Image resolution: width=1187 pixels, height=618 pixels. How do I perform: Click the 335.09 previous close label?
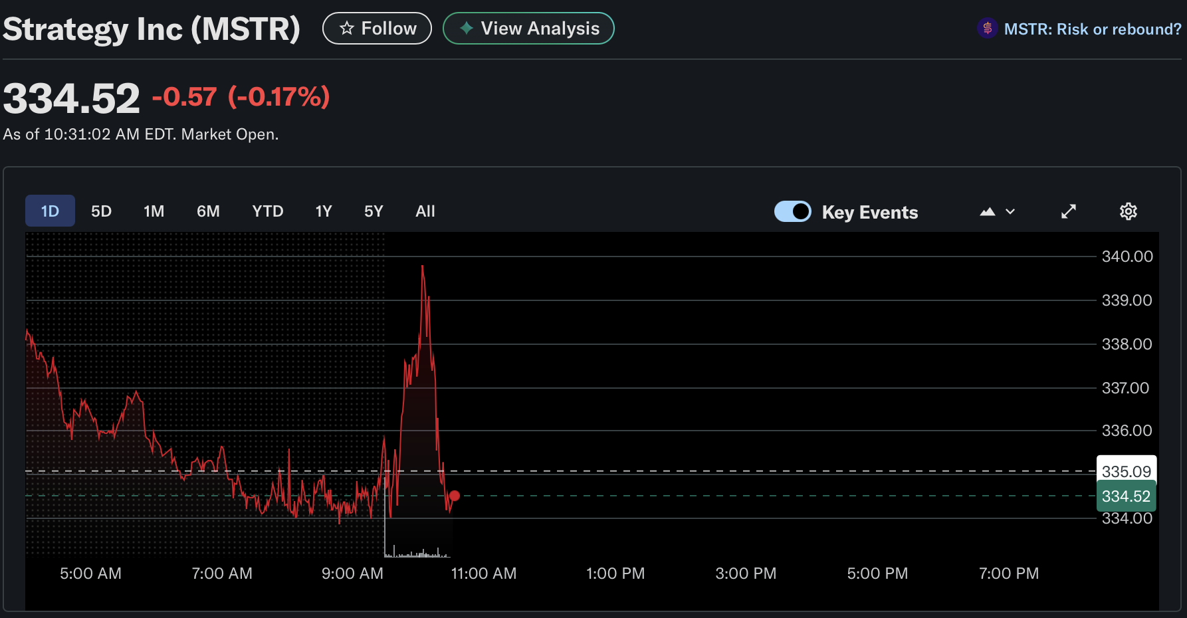[1127, 471]
